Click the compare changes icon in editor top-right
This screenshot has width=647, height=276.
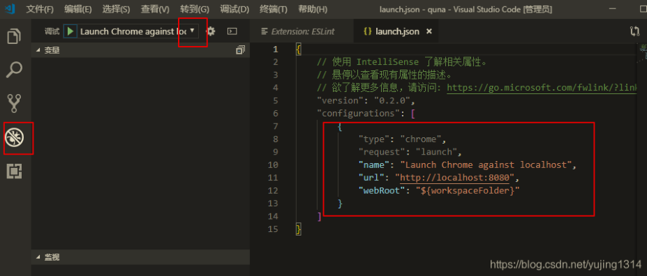(634, 31)
